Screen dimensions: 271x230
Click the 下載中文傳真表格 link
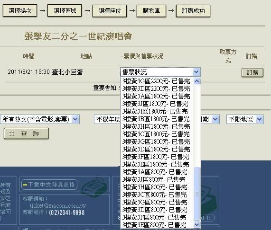click(49, 185)
